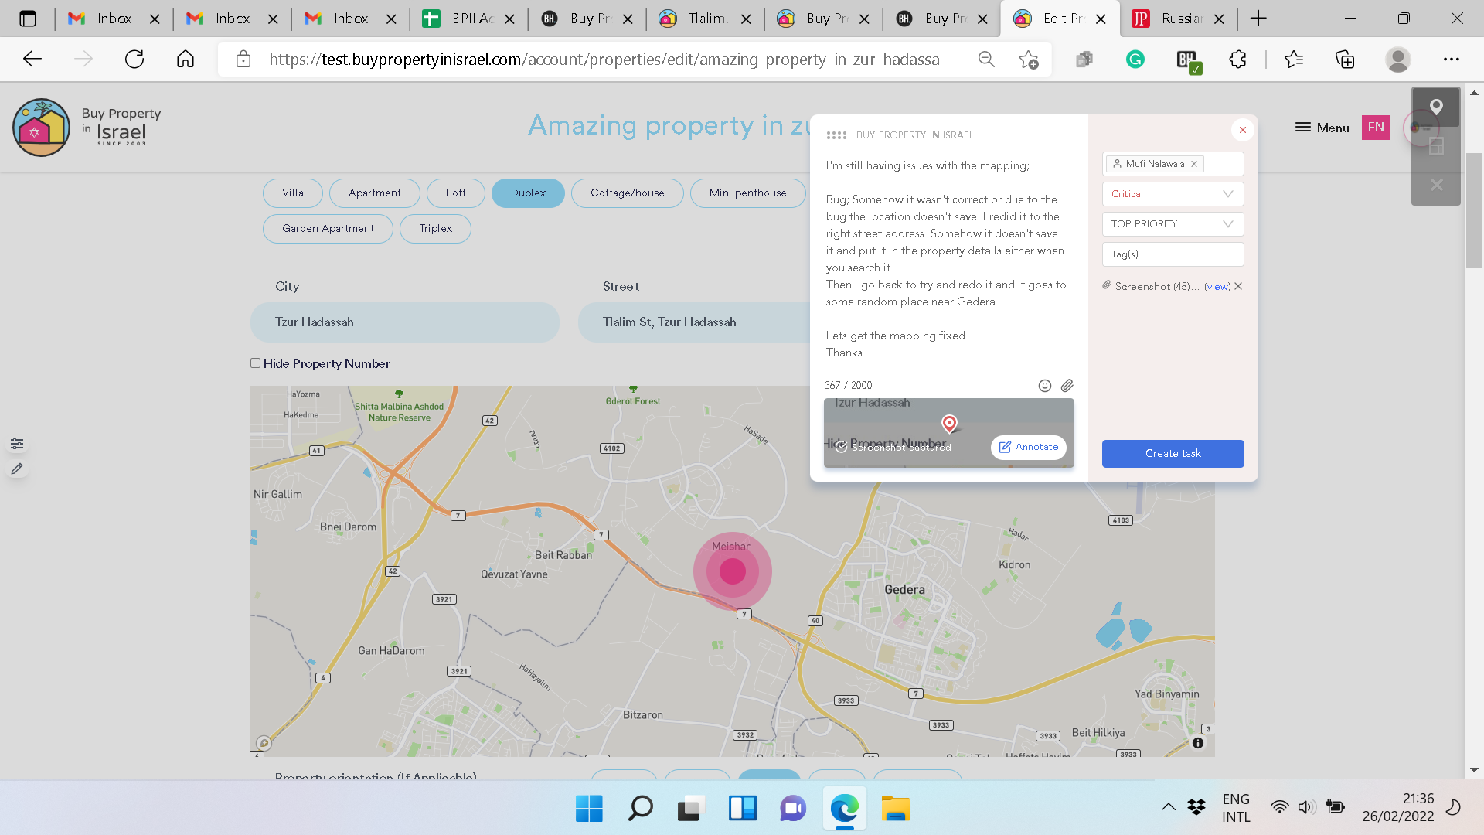Open Dropbox from system tray
Image resolution: width=1484 pixels, height=835 pixels.
[1196, 807]
